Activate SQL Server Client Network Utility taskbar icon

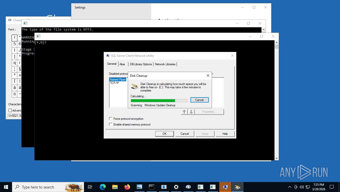tap(225, 187)
